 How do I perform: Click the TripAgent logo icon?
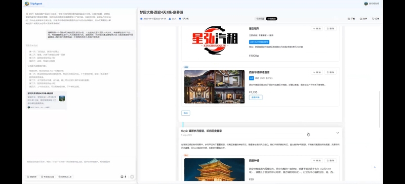(27, 4)
